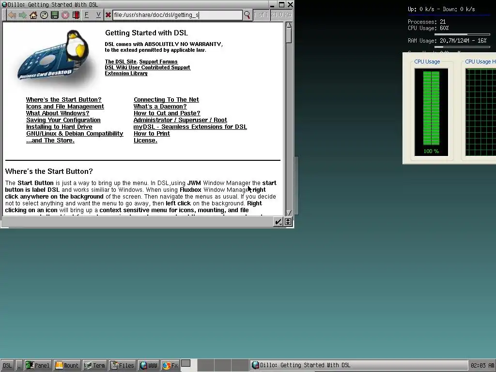
Task: Open DSL Wiki User Contributed Support link
Action: [x=148, y=67]
